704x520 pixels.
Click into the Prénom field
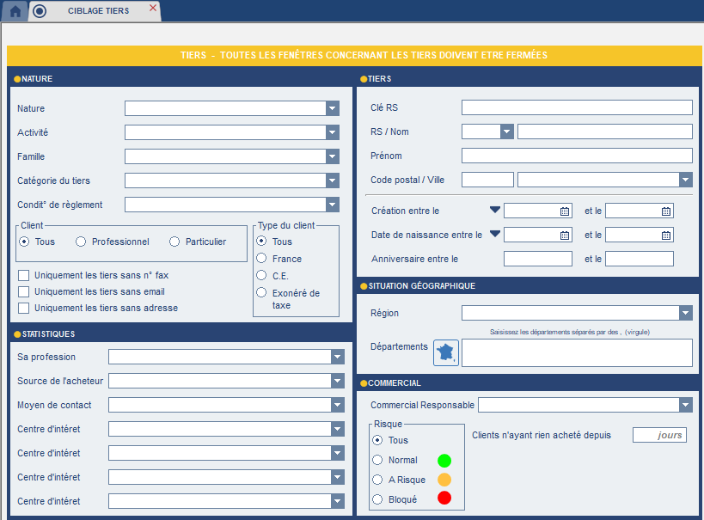tap(577, 156)
